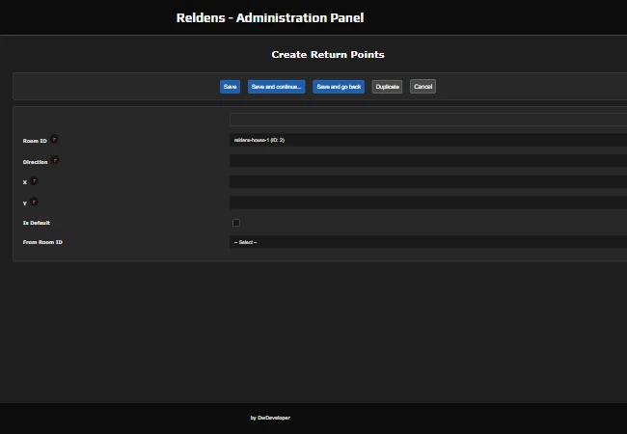Screen dimensions: 627x434
Task: Cancel the return point creation
Action: pyautogui.click(x=423, y=87)
